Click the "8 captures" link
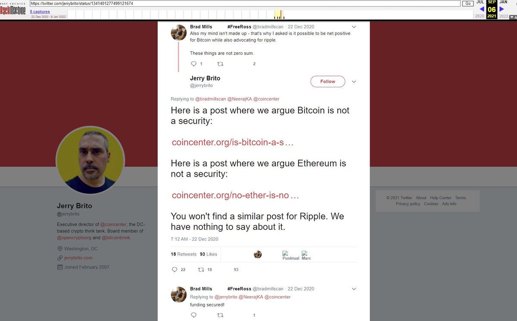This screenshot has width=517, height=321. click(x=40, y=12)
